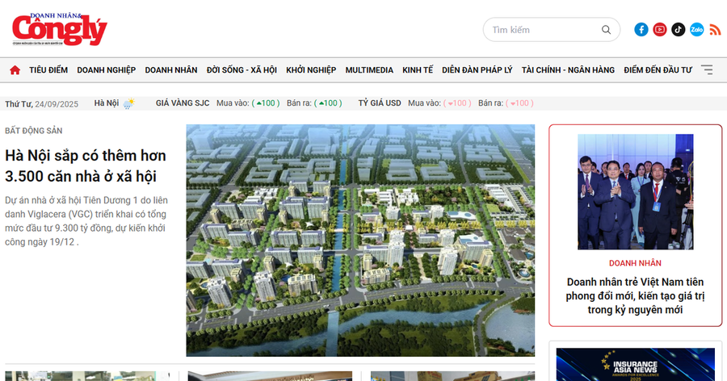Open the Facebook social icon
The width and height of the screenshot is (727, 381).
[641, 30]
